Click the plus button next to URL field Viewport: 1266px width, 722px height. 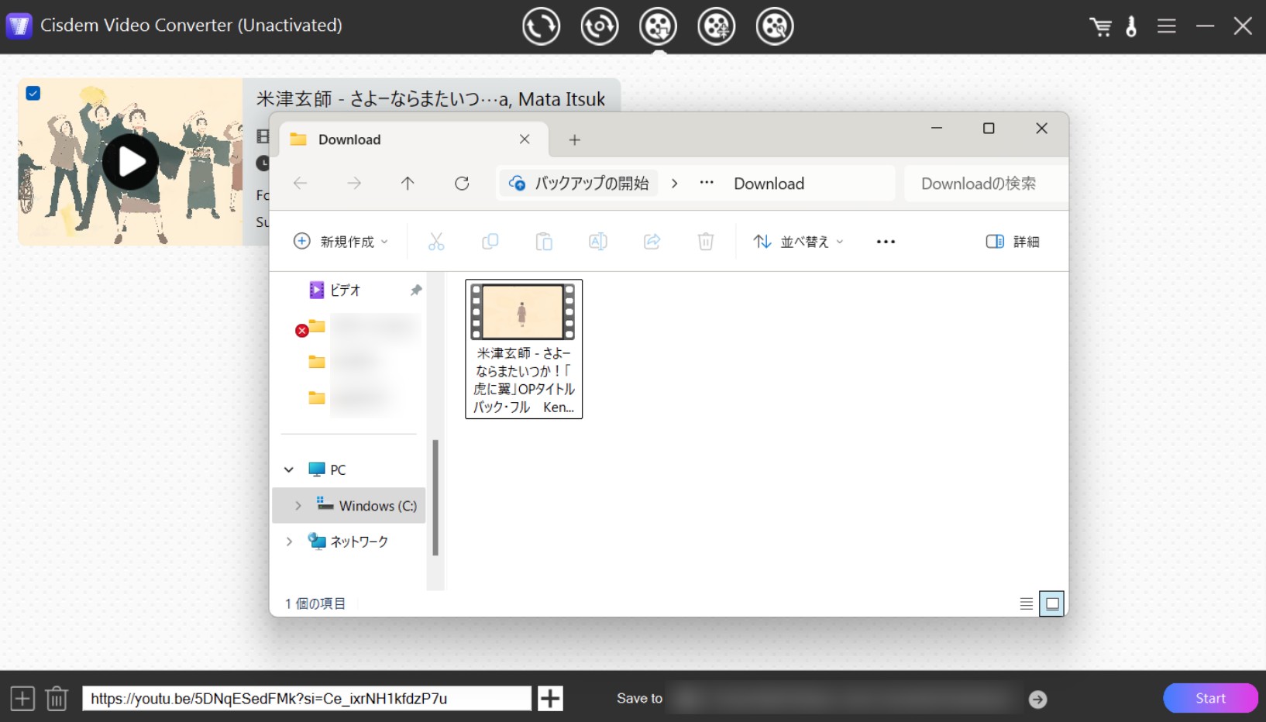click(x=550, y=698)
